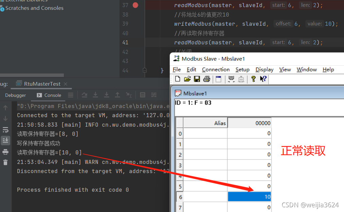Viewport: 344px width, 212px height.
Task: Click the Clear All trash icon in console
Action: click(x=5, y=162)
